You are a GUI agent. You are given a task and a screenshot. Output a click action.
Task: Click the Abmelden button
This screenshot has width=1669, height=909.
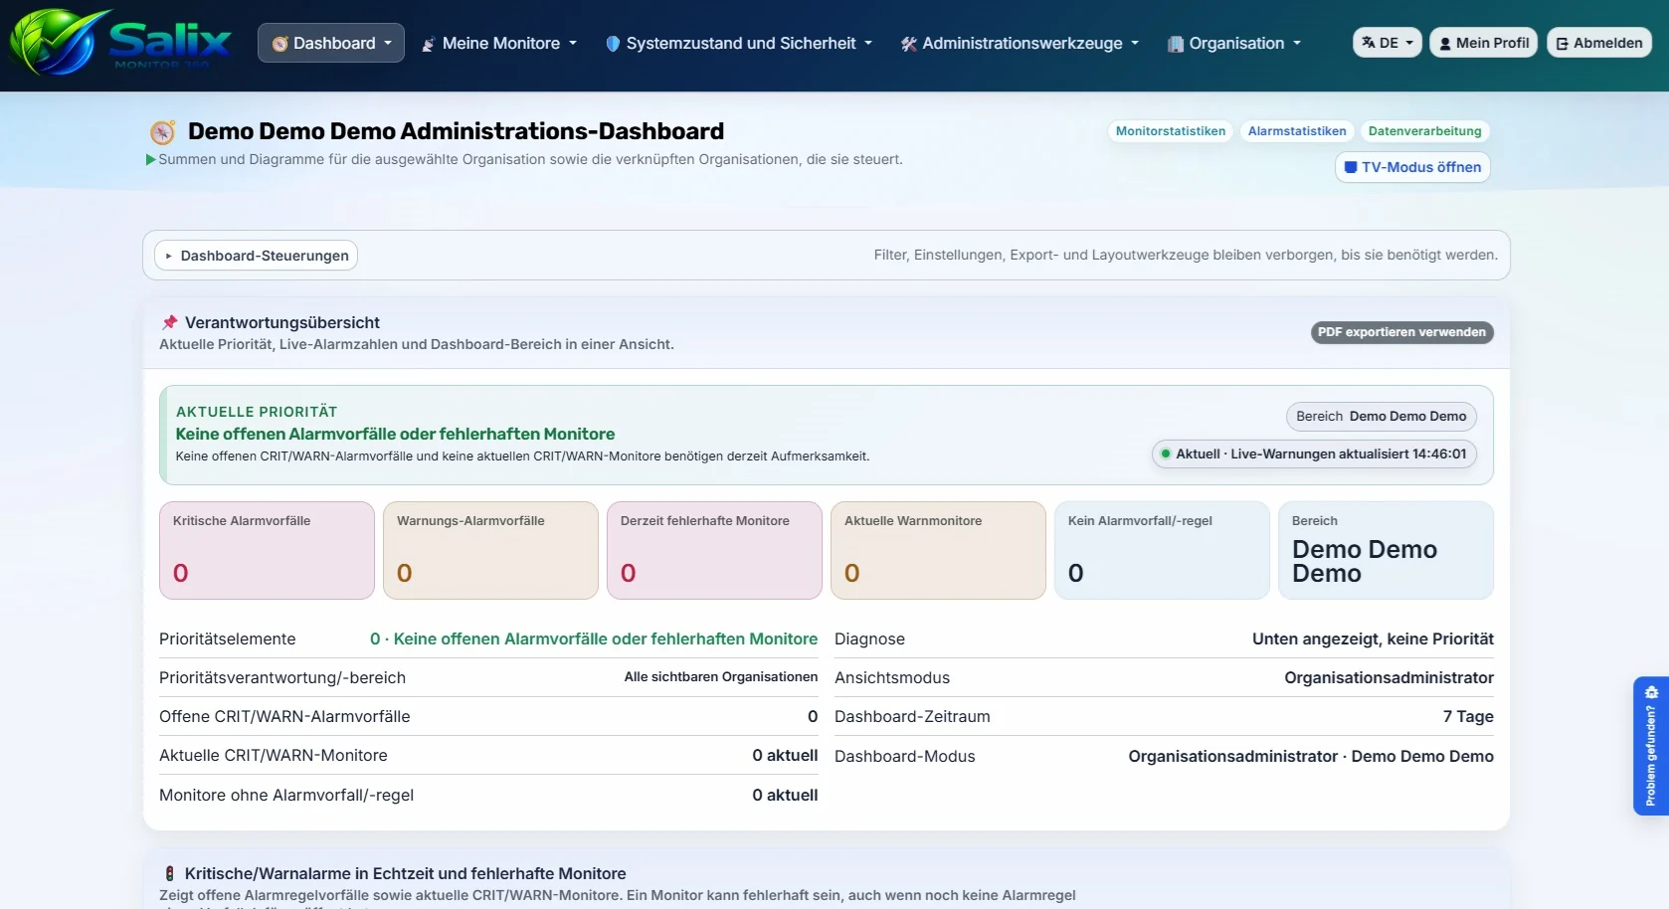click(1599, 43)
